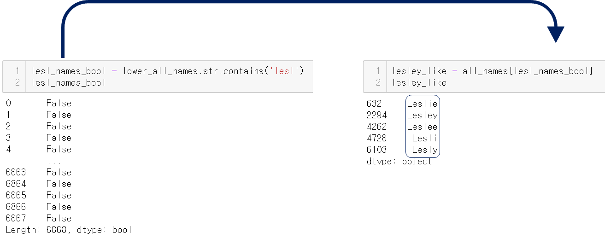Click the False value in row 6867
Screen dimensions: 605x238
click(59, 218)
